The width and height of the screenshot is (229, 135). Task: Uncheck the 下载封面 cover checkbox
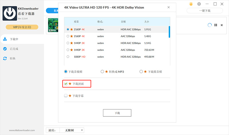click(66, 84)
